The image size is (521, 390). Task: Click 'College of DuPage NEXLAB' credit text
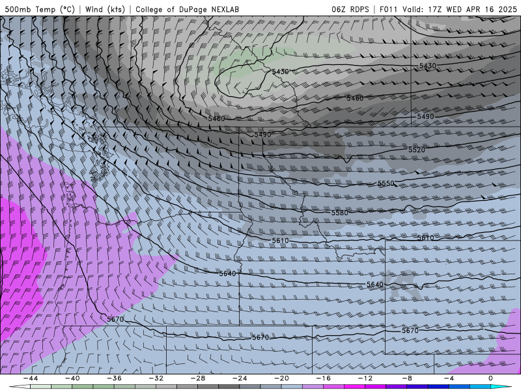[187, 9]
